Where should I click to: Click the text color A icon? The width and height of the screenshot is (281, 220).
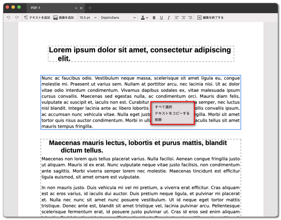(143, 17)
